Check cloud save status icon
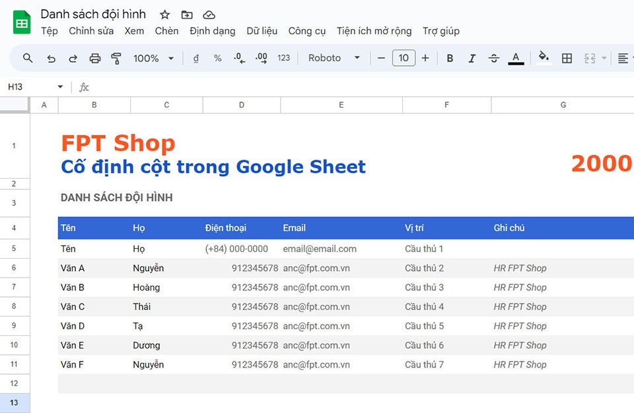Screen dimensions: 634x413 (x=209, y=15)
